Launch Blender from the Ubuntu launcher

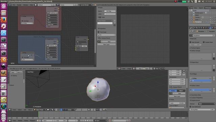[4, 60]
